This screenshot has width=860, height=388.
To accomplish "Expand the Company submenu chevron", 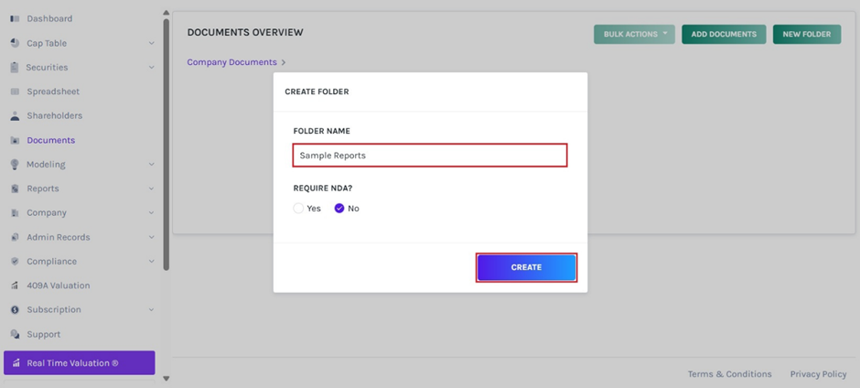I will (x=151, y=212).
